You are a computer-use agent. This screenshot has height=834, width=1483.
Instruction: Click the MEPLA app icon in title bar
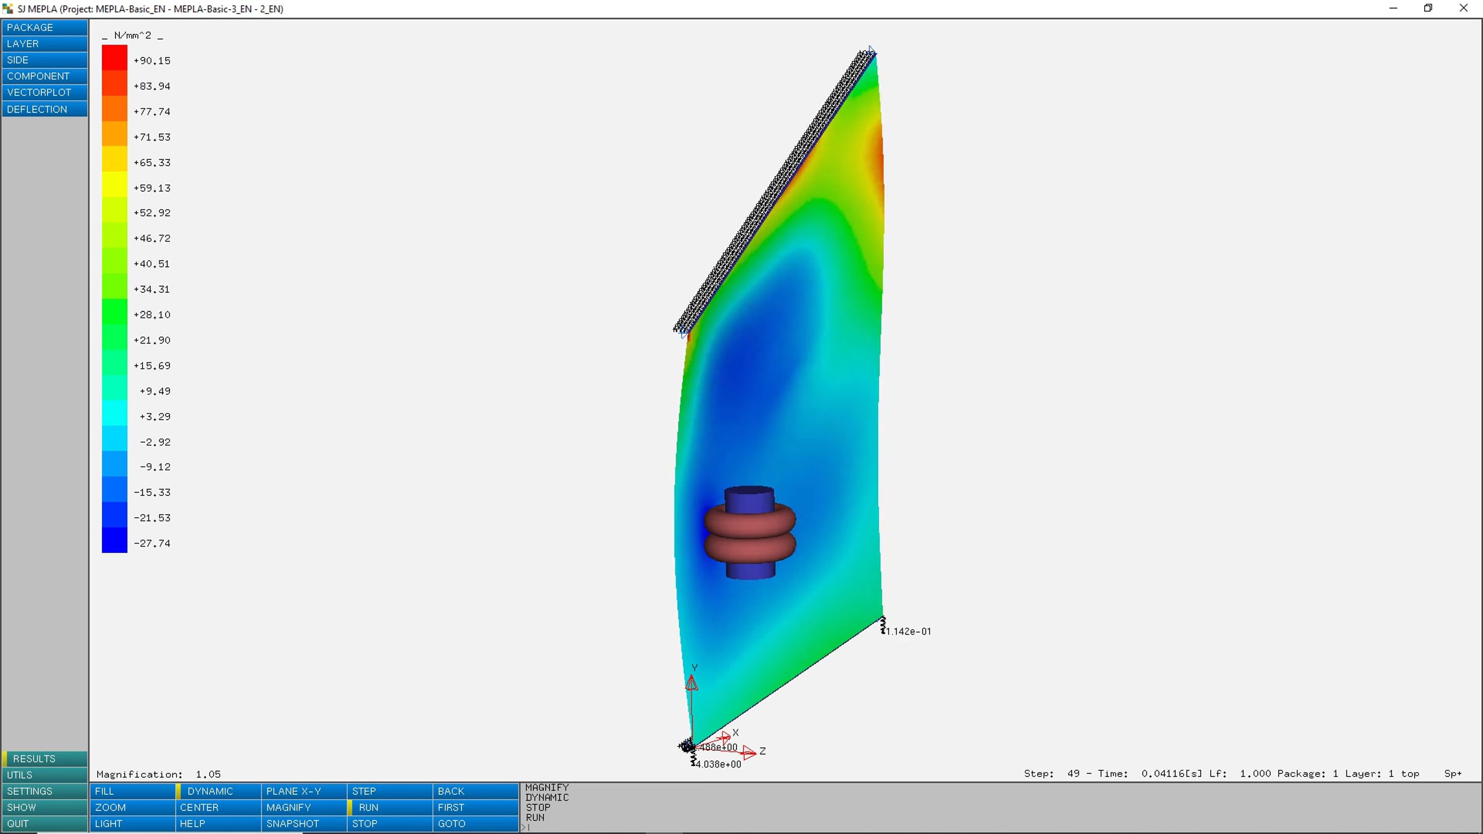(x=8, y=9)
